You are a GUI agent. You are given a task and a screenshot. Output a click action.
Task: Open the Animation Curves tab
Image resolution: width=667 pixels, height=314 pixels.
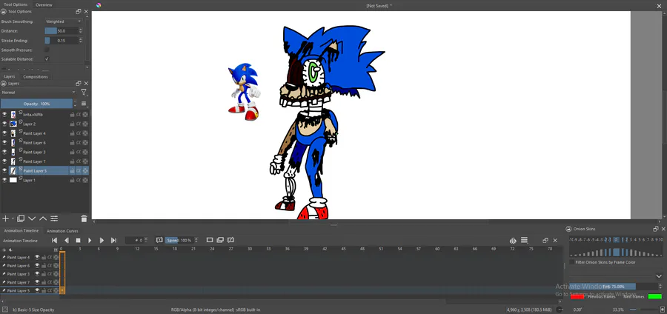(x=62, y=231)
